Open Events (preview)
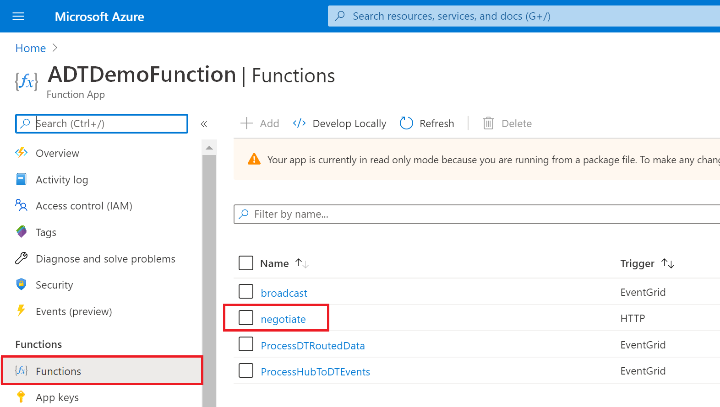 (74, 311)
